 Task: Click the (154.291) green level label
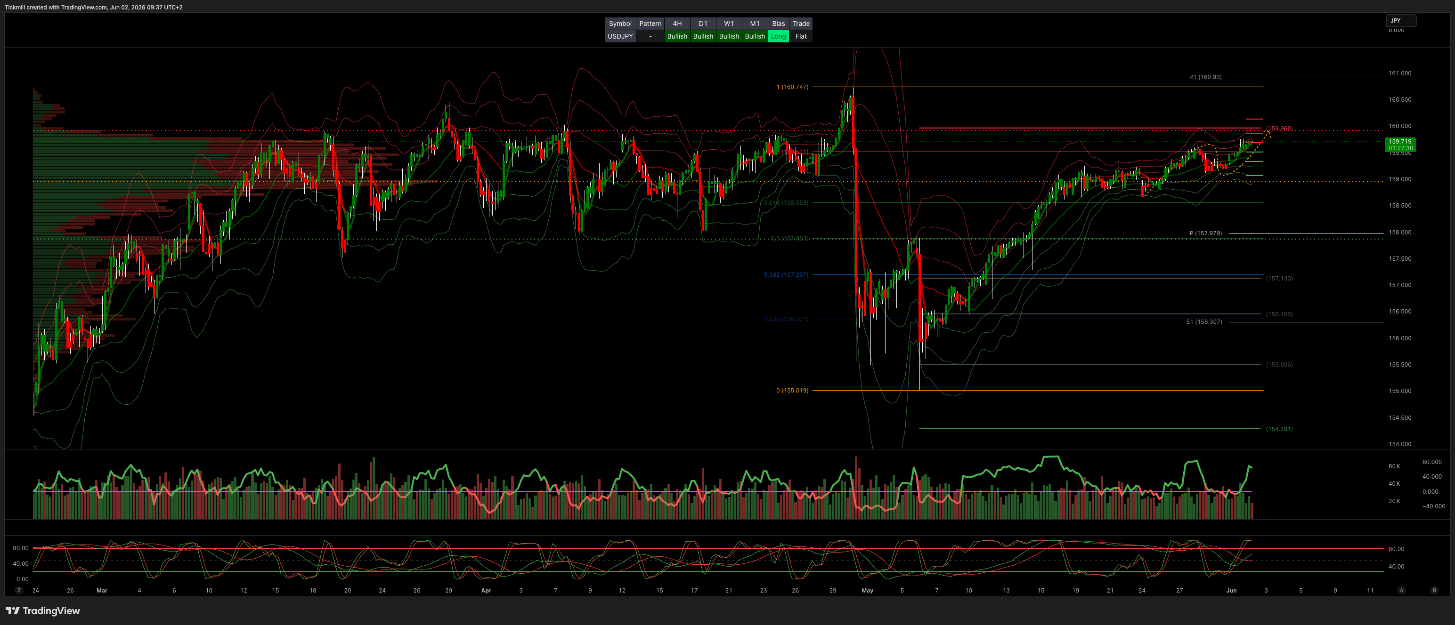[1279, 429]
